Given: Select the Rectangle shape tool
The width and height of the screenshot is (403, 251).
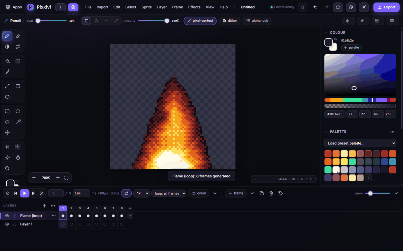Looking at the screenshot, I should (x=18, y=86).
